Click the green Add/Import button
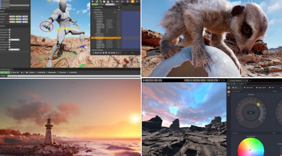Image resolution: width=282 pixels, height=156 pixels. (x=5, y=73)
